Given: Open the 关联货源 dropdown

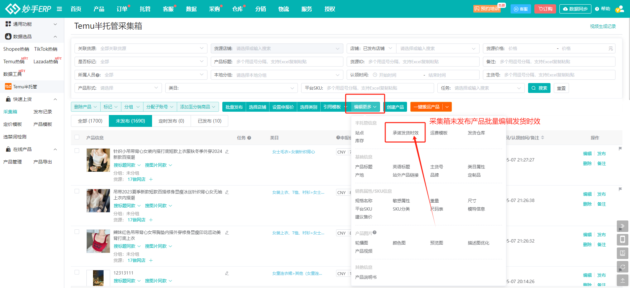Looking at the screenshot, I should (x=141, y=48).
